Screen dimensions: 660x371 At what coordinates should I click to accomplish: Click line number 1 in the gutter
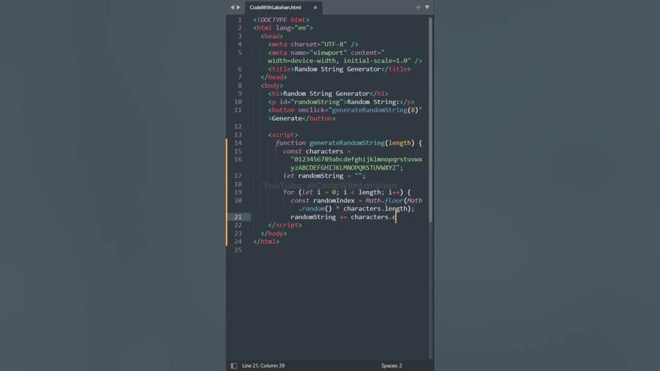pyautogui.click(x=239, y=20)
